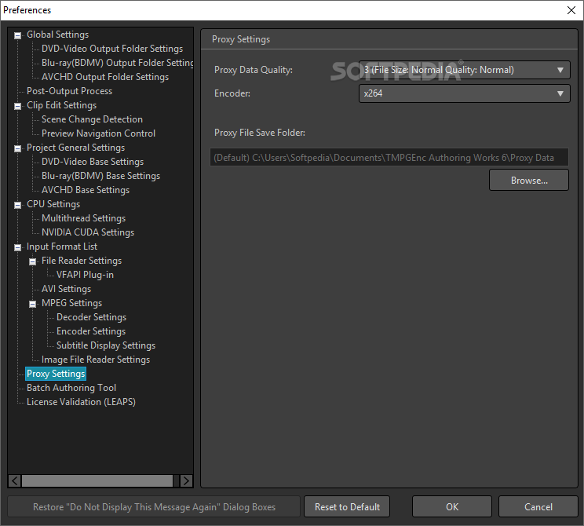
Task: Open the Proxy Data Quality dropdown
Action: (464, 70)
